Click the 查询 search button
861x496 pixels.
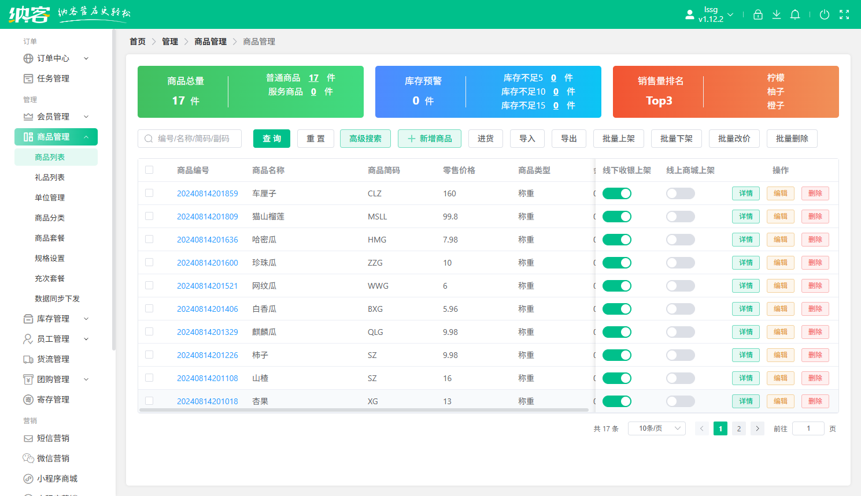[272, 139]
